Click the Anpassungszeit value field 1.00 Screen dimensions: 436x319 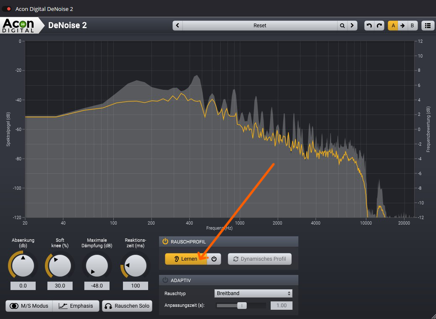click(282, 306)
